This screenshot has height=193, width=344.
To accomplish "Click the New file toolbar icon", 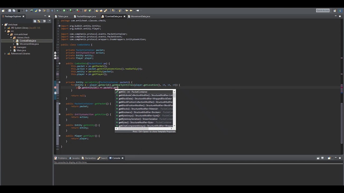I will point(3,10).
